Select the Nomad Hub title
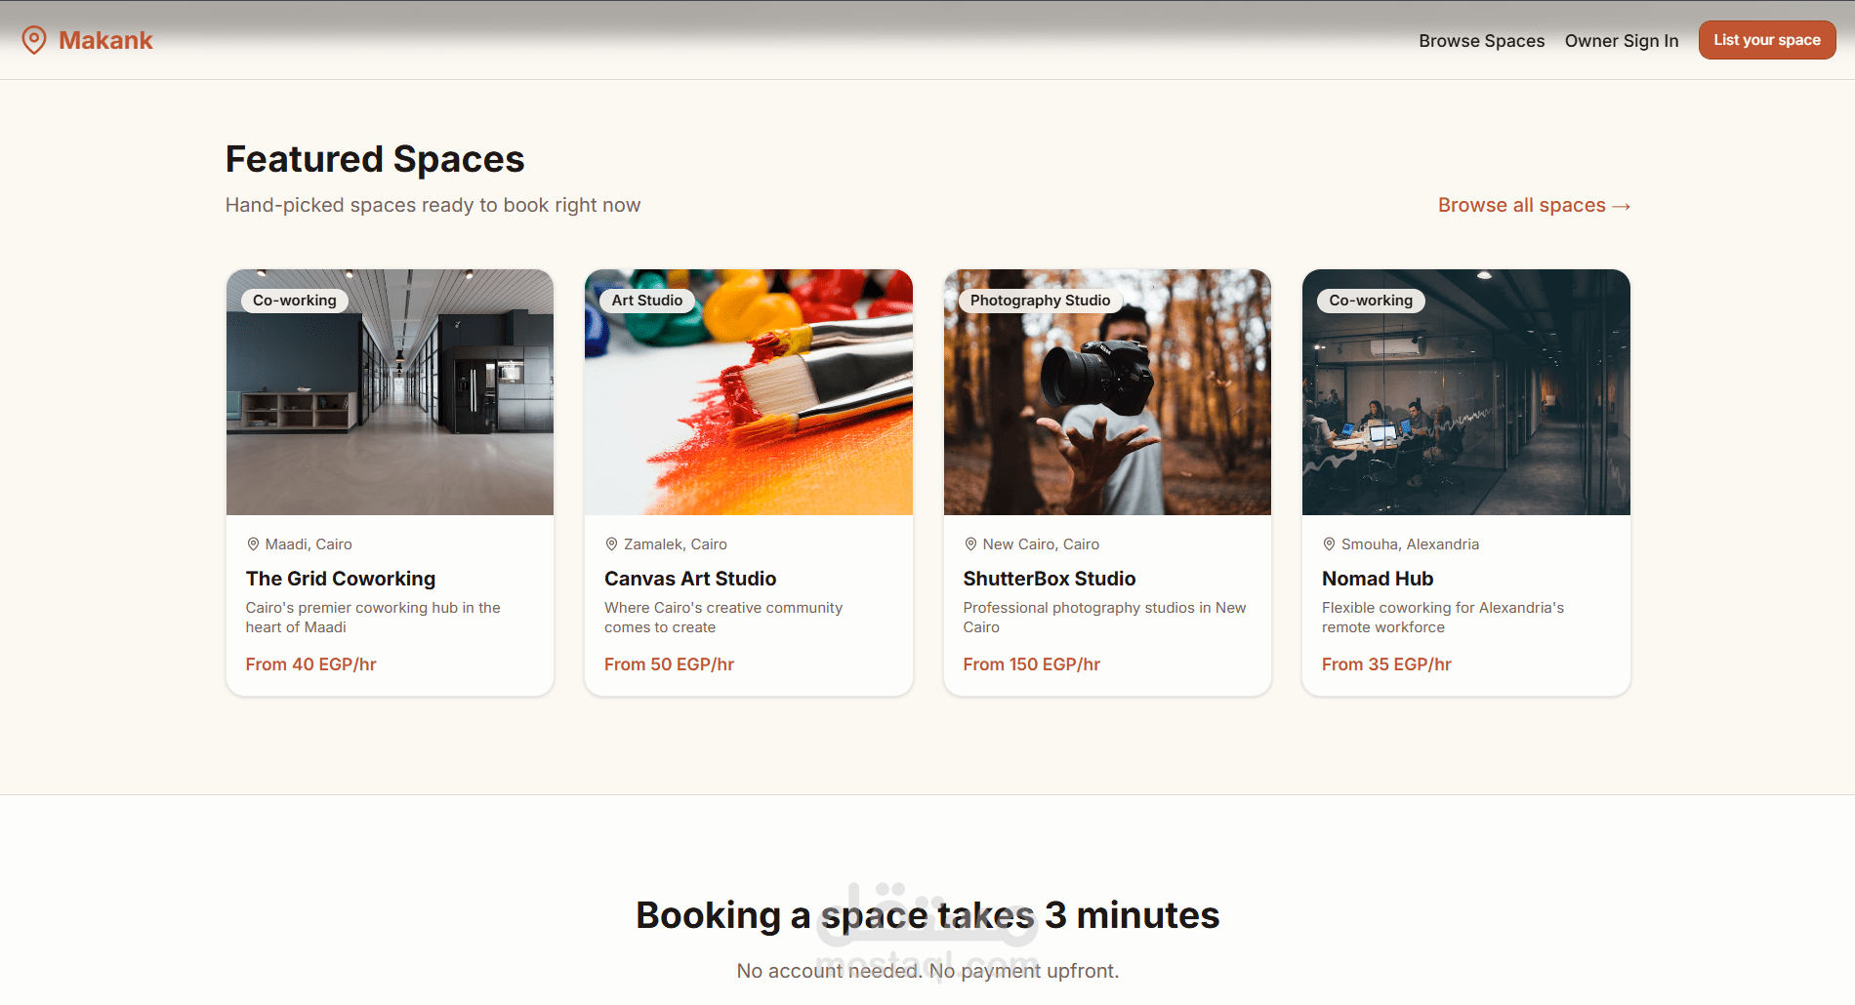This screenshot has width=1855, height=1005. click(1378, 579)
